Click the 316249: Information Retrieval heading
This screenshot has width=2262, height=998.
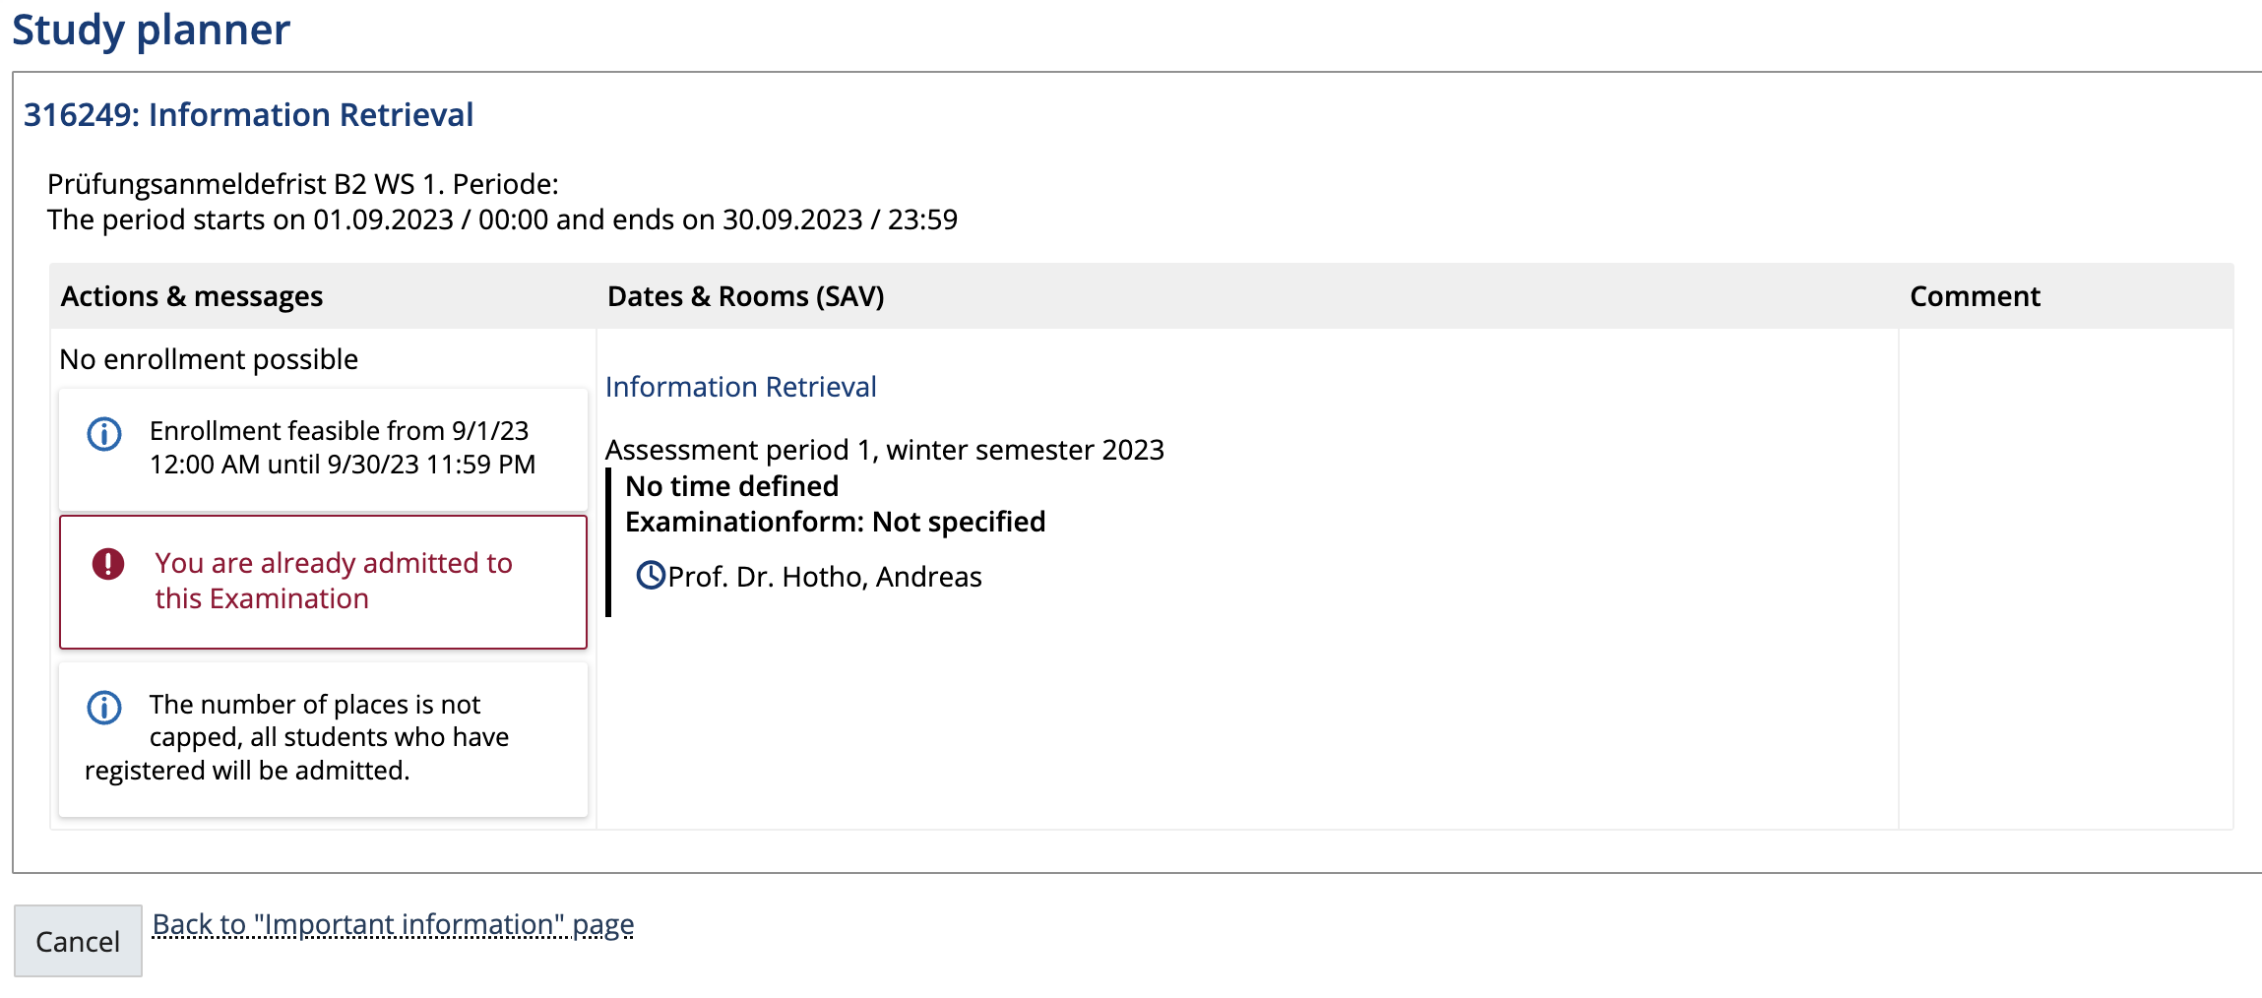click(248, 115)
